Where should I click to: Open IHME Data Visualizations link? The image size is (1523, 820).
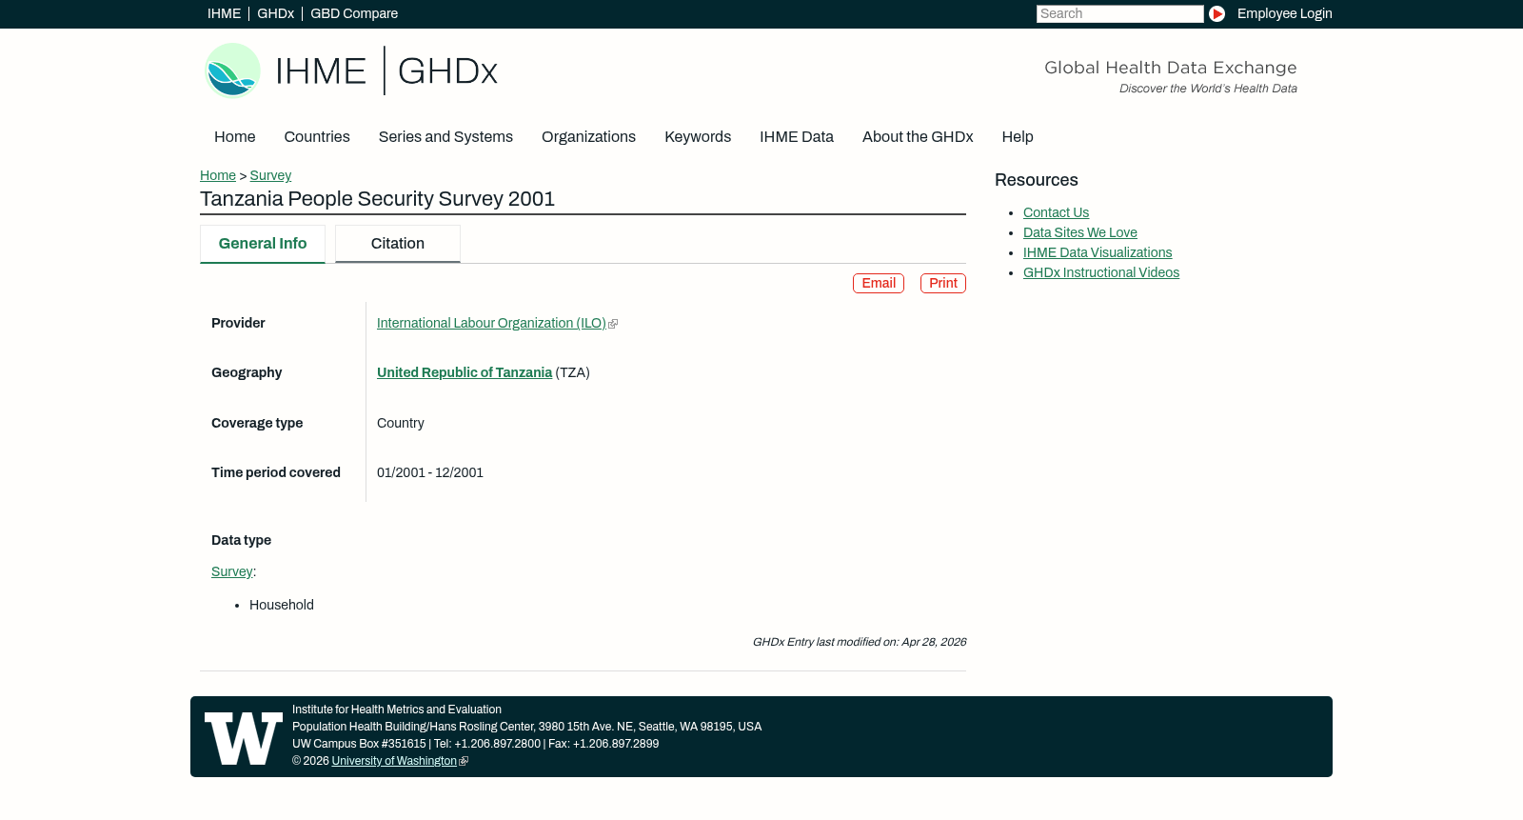1098,253
